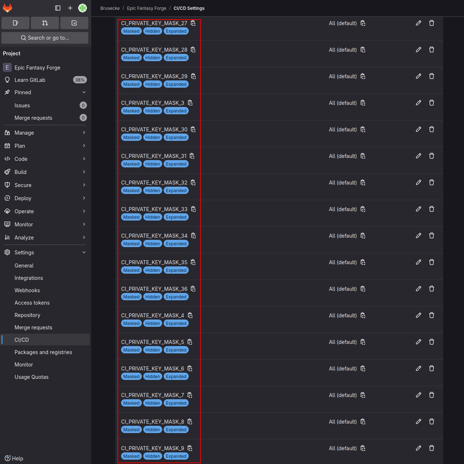Delete variable CI_PRIVATE_KEY_MASK_32

(432, 182)
